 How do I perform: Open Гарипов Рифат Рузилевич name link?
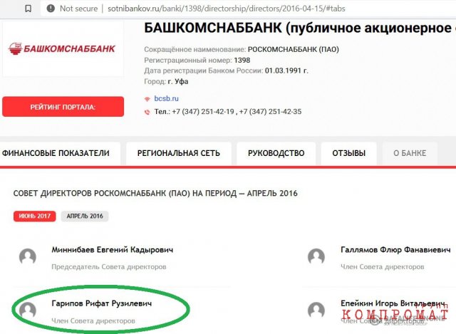pos(101,303)
